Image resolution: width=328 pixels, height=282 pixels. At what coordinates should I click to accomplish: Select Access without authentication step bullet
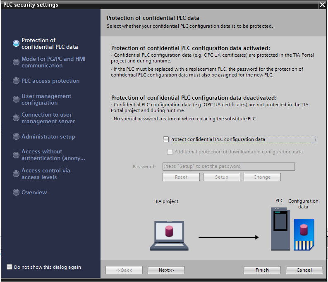16,155
